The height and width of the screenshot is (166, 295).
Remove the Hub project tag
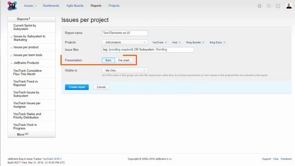click(x=180, y=42)
